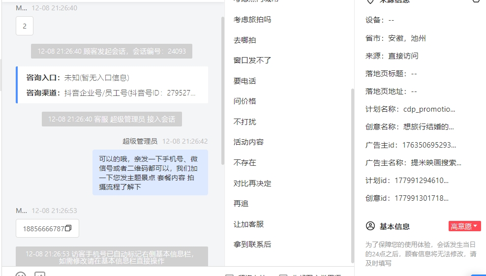
Task: Click 来源：直接访问 entry
Action: tap(392, 56)
